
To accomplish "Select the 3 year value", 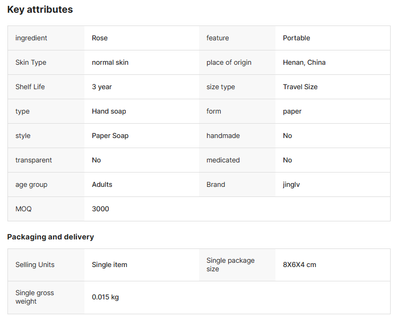I will (x=102, y=87).
